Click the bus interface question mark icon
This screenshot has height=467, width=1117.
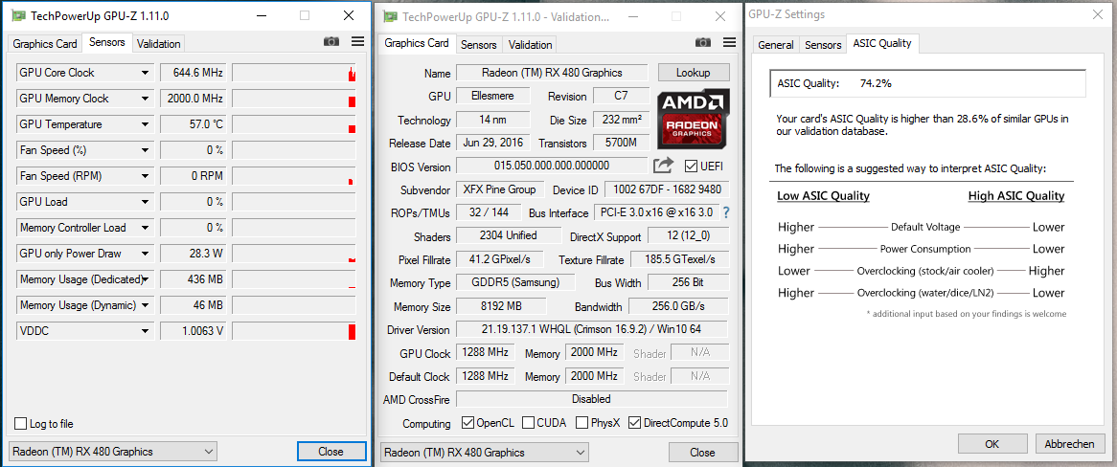[726, 212]
